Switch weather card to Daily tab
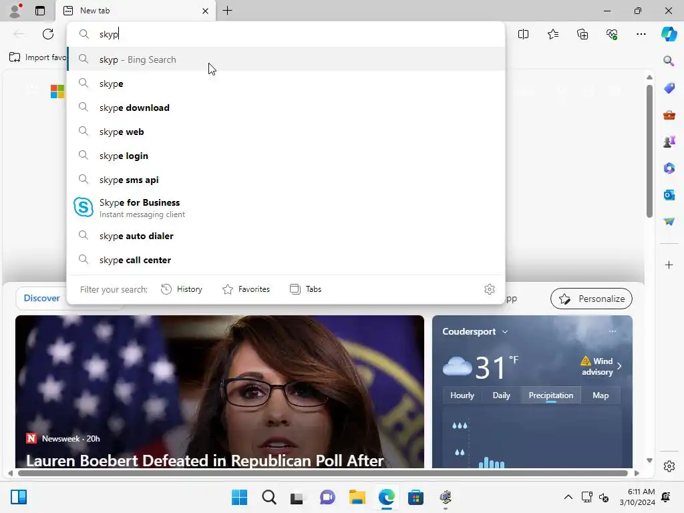 501,395
